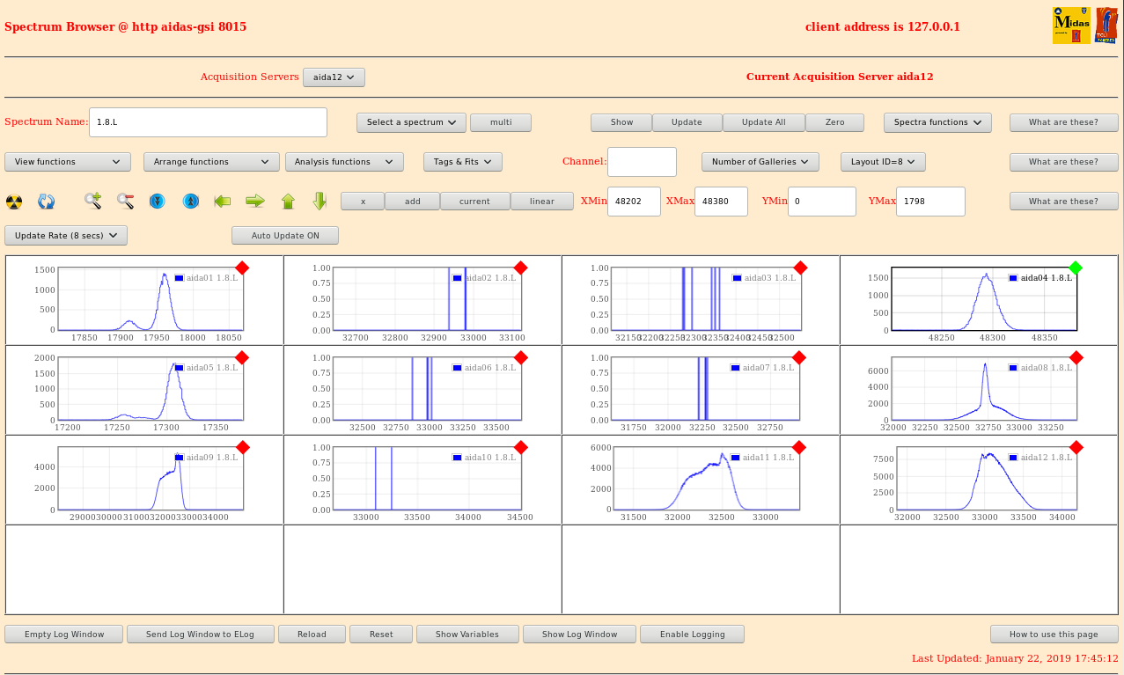Image resolution: width=1124 pixels, height=675 pixels.
Task: Open the View functions menu
Action: (68, 162)
